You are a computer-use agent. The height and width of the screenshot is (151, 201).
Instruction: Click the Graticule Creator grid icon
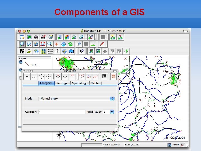click(43, 51)
